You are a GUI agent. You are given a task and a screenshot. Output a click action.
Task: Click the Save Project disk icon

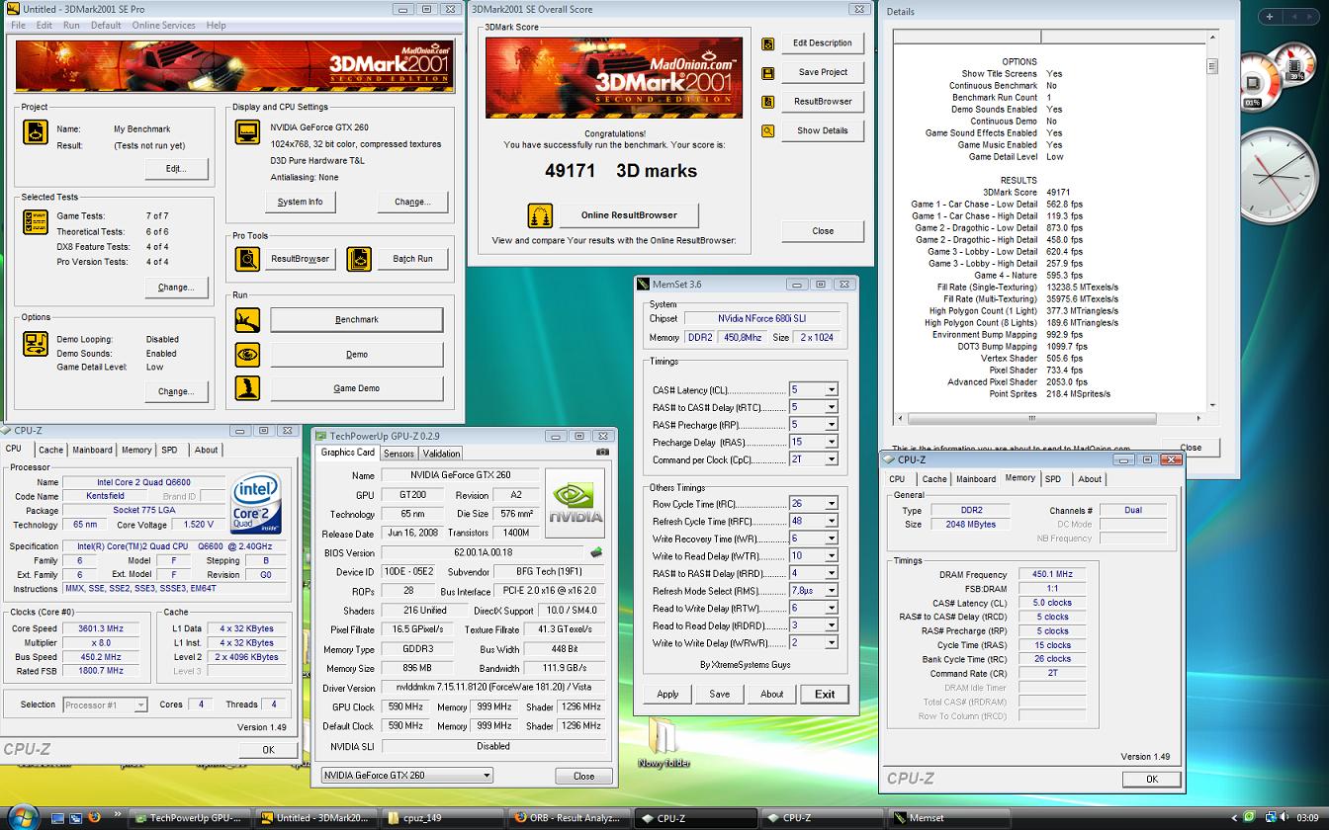[767, 73]
